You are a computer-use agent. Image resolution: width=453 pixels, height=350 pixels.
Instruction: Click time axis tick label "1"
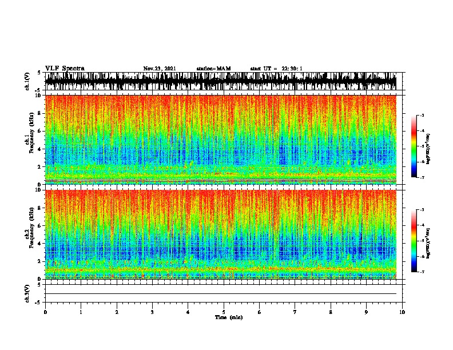pyautogui.click(x=81, y=312)
